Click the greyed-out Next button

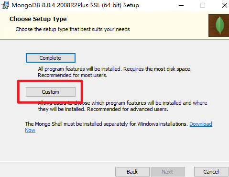[168, 172]
